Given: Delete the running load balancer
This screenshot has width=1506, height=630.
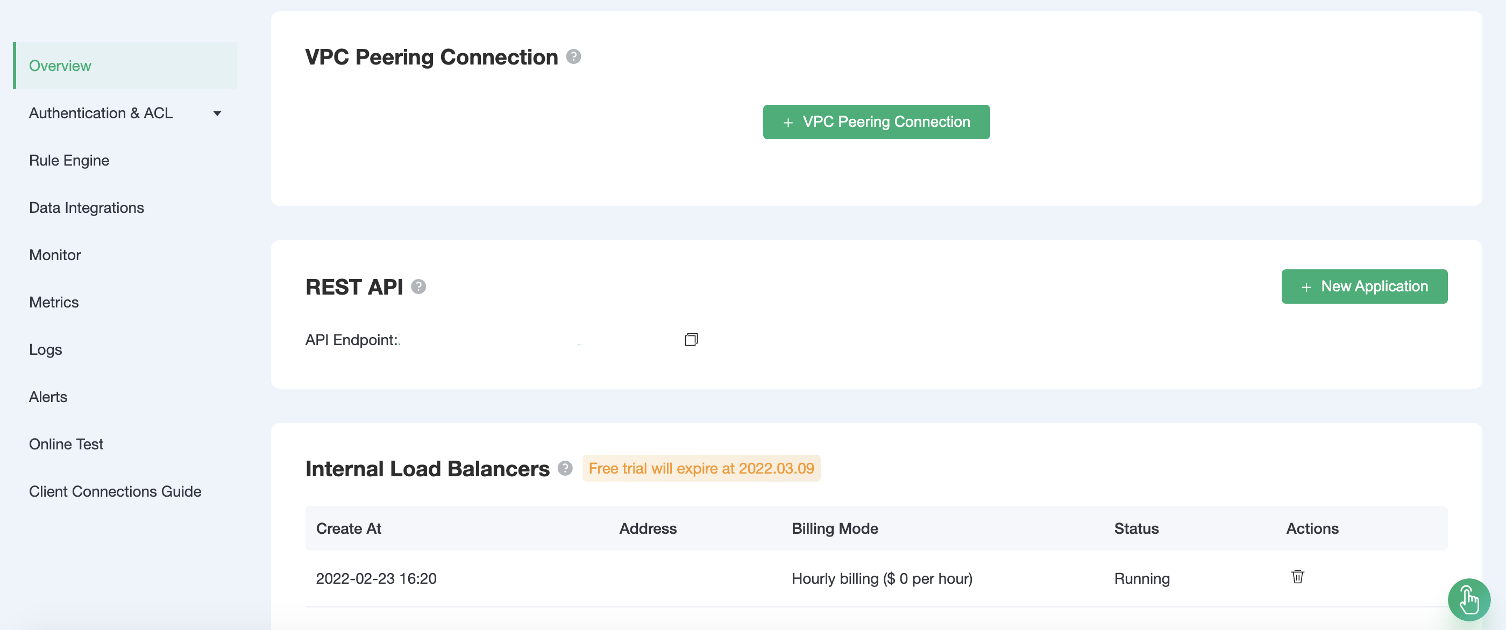Looking at the screenshot, I should point(1297,577).
